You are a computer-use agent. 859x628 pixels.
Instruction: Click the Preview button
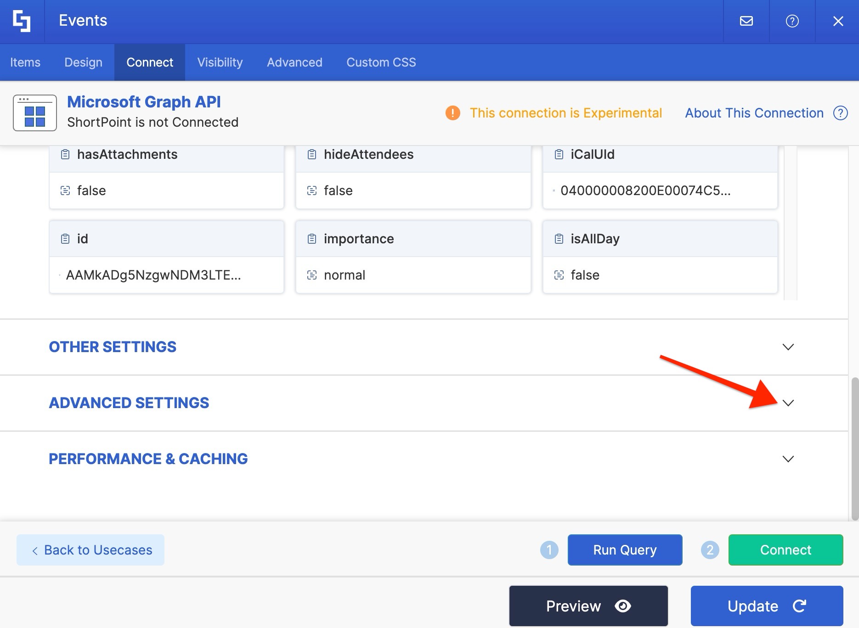[x=588, y=606]
